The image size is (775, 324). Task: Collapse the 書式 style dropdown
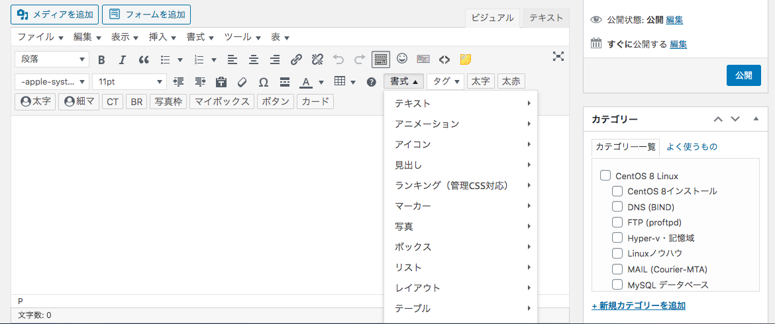[403, 81]
